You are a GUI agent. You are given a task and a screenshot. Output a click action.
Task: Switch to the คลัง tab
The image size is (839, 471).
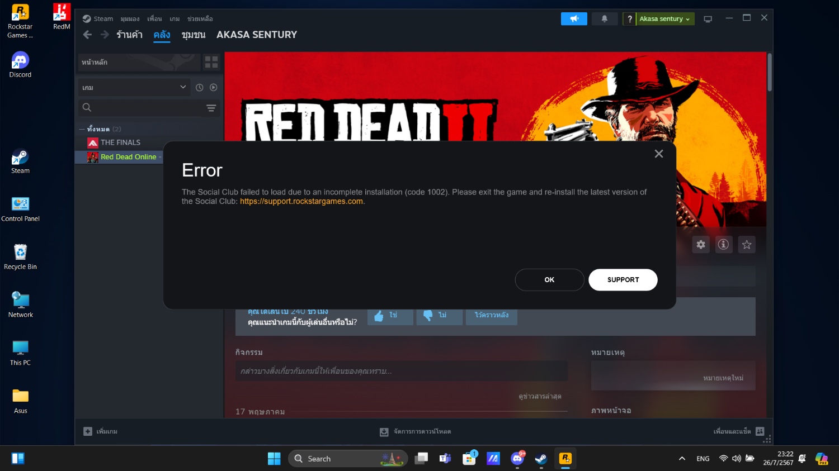tap(162, 35)
